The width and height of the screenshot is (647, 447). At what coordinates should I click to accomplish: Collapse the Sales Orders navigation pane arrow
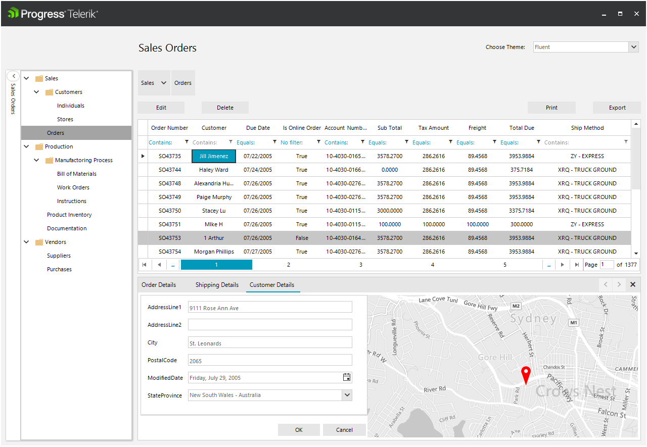(x=13, y=75)
